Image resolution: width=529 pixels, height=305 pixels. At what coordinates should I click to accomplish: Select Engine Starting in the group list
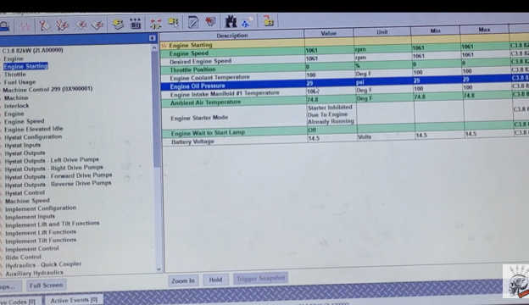25,66
